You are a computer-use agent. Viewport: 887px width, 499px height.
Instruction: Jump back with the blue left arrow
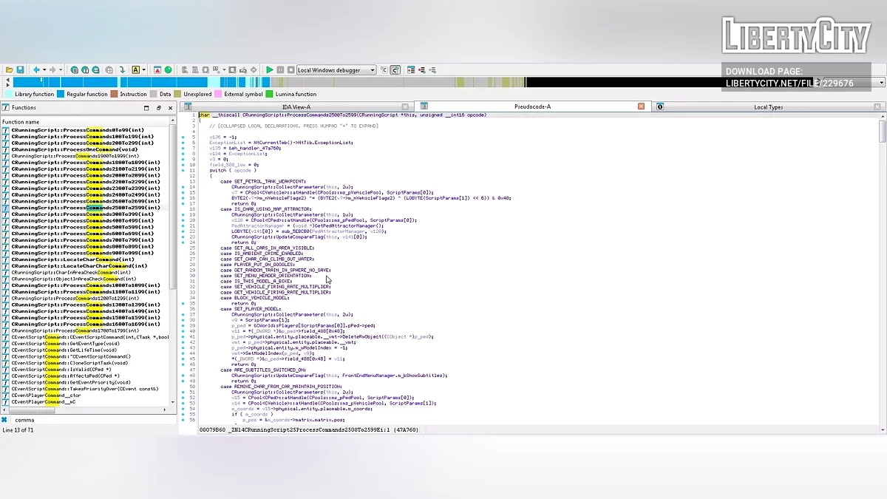(x=35, y=70)
